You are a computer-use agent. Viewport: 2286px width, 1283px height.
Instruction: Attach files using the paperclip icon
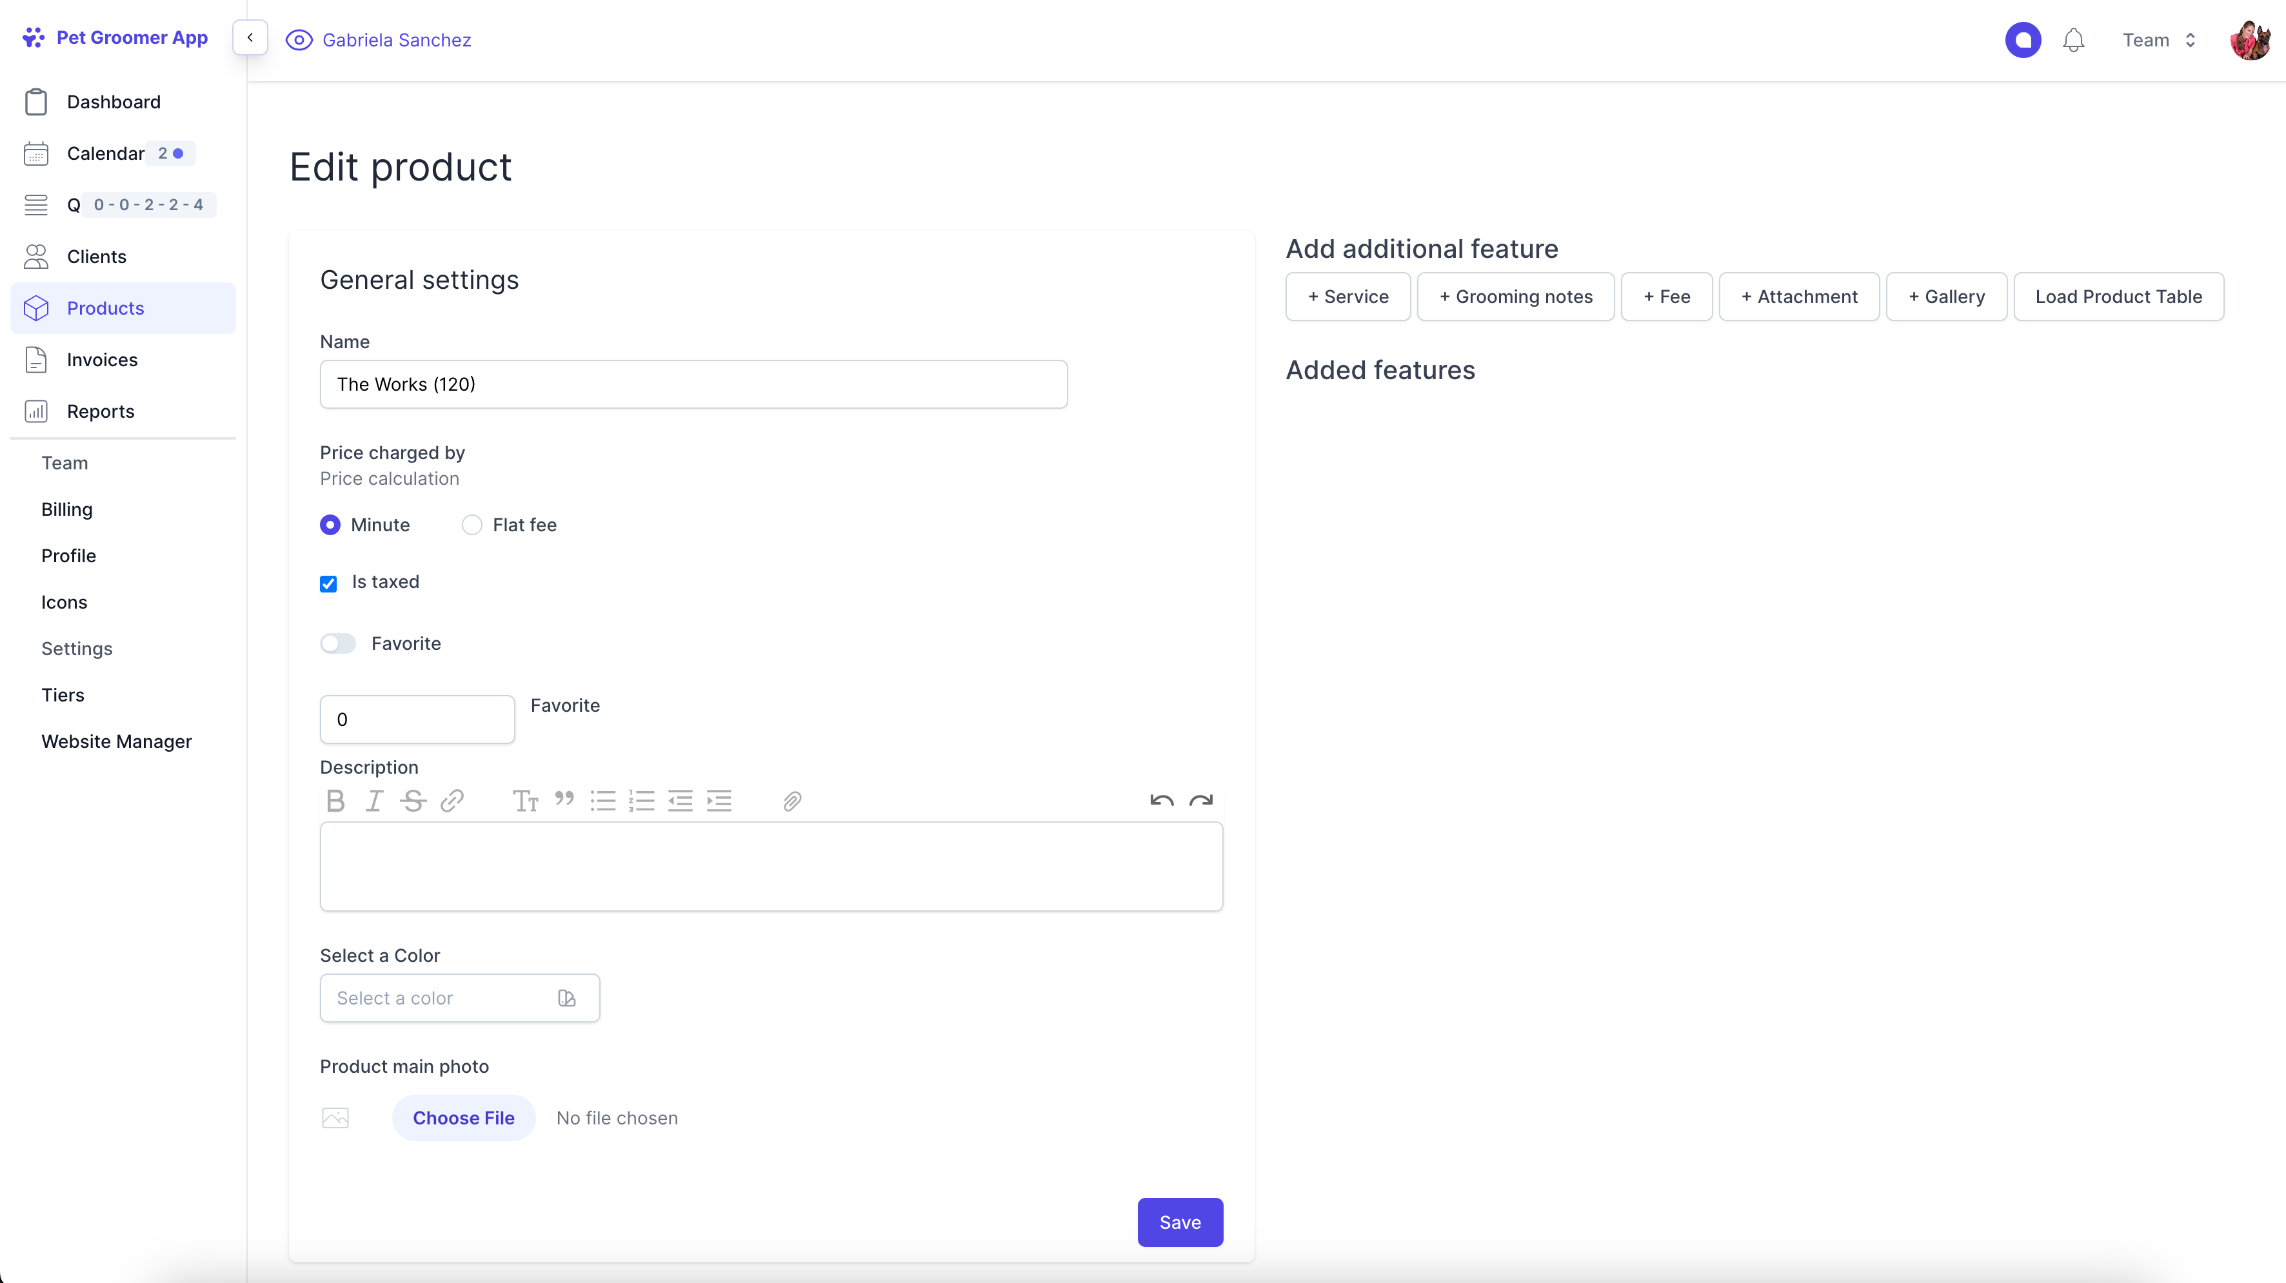point(793,801)
